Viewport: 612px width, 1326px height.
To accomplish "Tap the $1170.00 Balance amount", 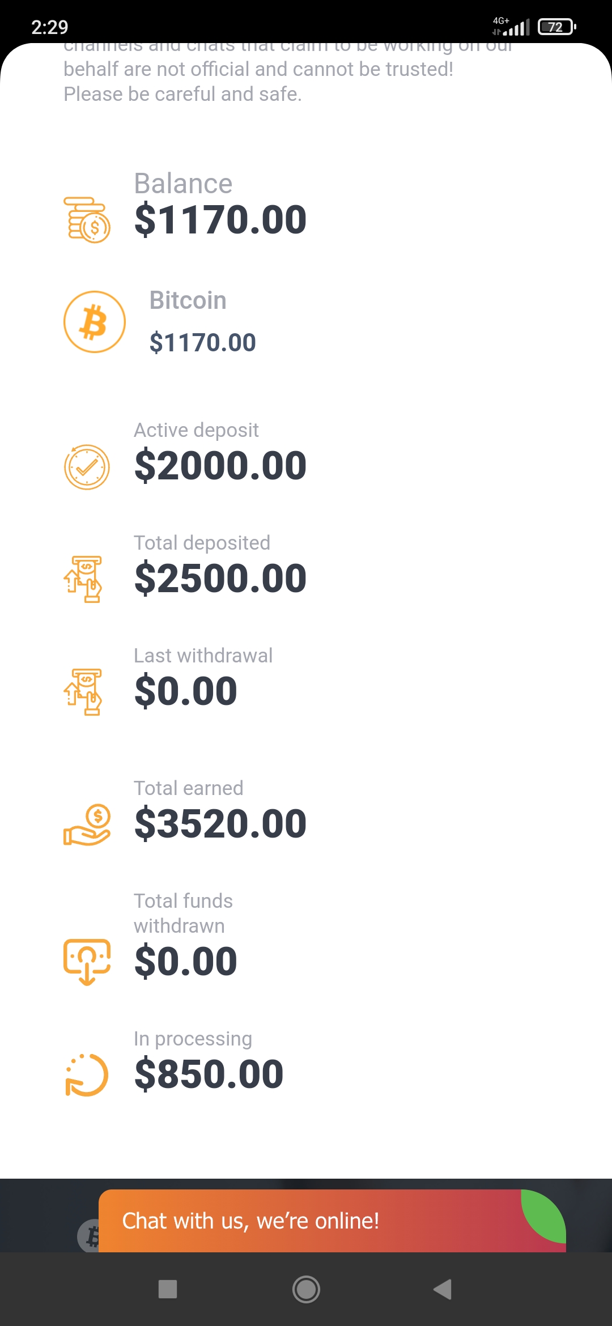I will [x=220, y=220].
